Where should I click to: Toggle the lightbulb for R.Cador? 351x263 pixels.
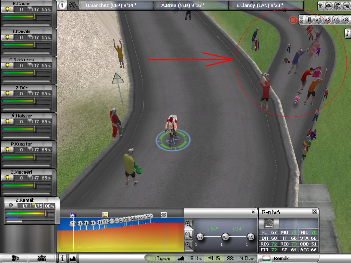pyautogui.click(x=6, y=10)
